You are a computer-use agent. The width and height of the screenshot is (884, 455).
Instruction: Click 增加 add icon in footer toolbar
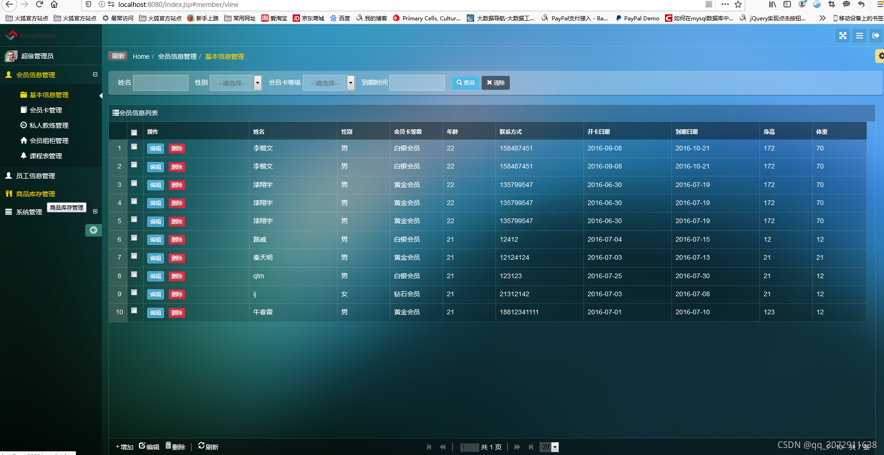pos(124,447)
